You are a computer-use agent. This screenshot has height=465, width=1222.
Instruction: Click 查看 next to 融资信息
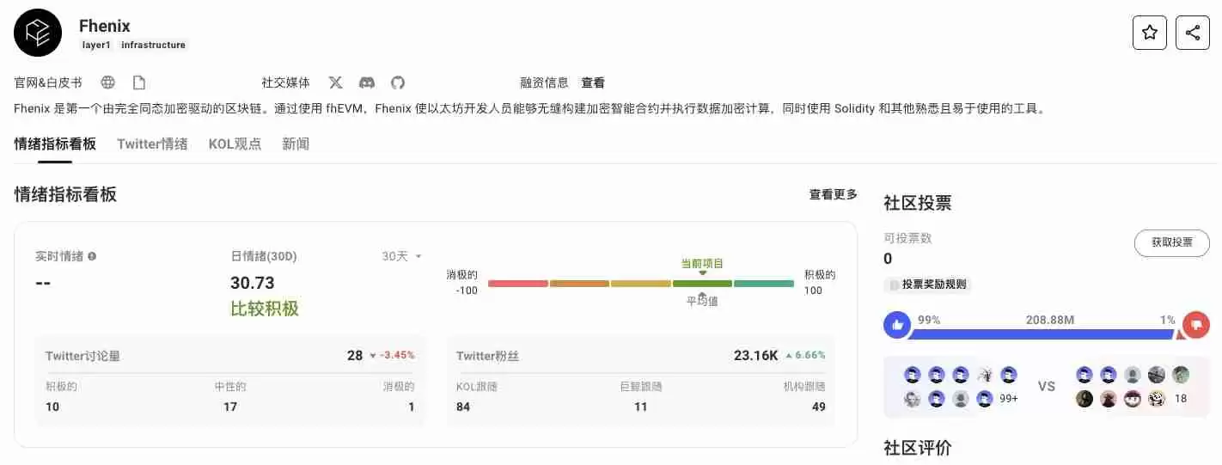[x=593, y=83]
